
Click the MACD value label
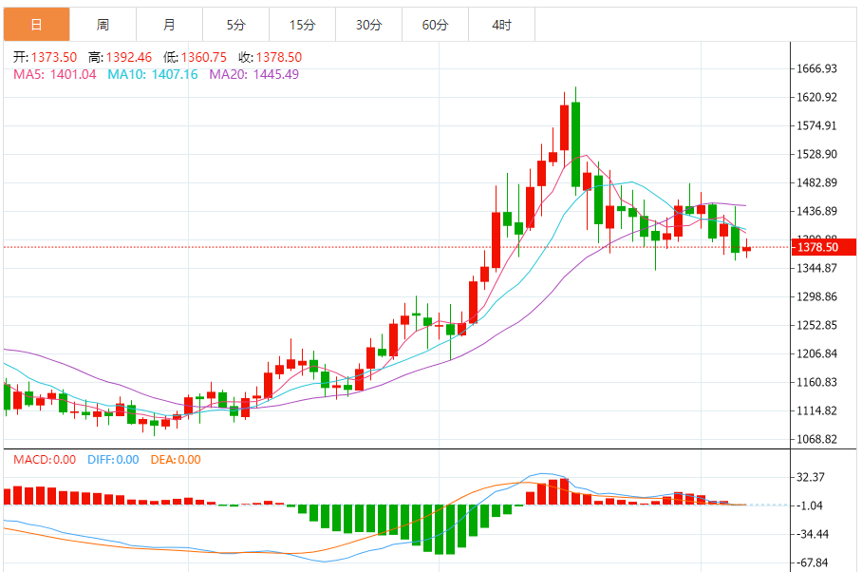coord(45,460)
